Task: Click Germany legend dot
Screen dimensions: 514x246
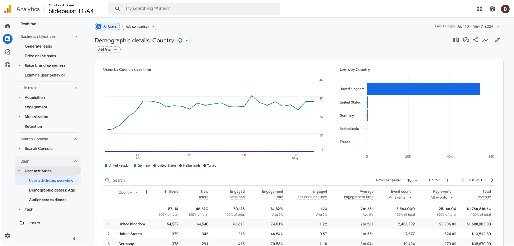Action: [x=135, y=165]
